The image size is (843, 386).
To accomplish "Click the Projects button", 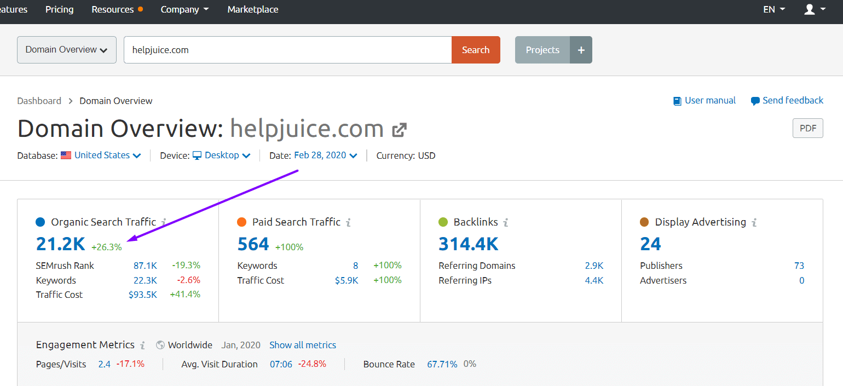I will pyautogui.click(x=542, y=50).
